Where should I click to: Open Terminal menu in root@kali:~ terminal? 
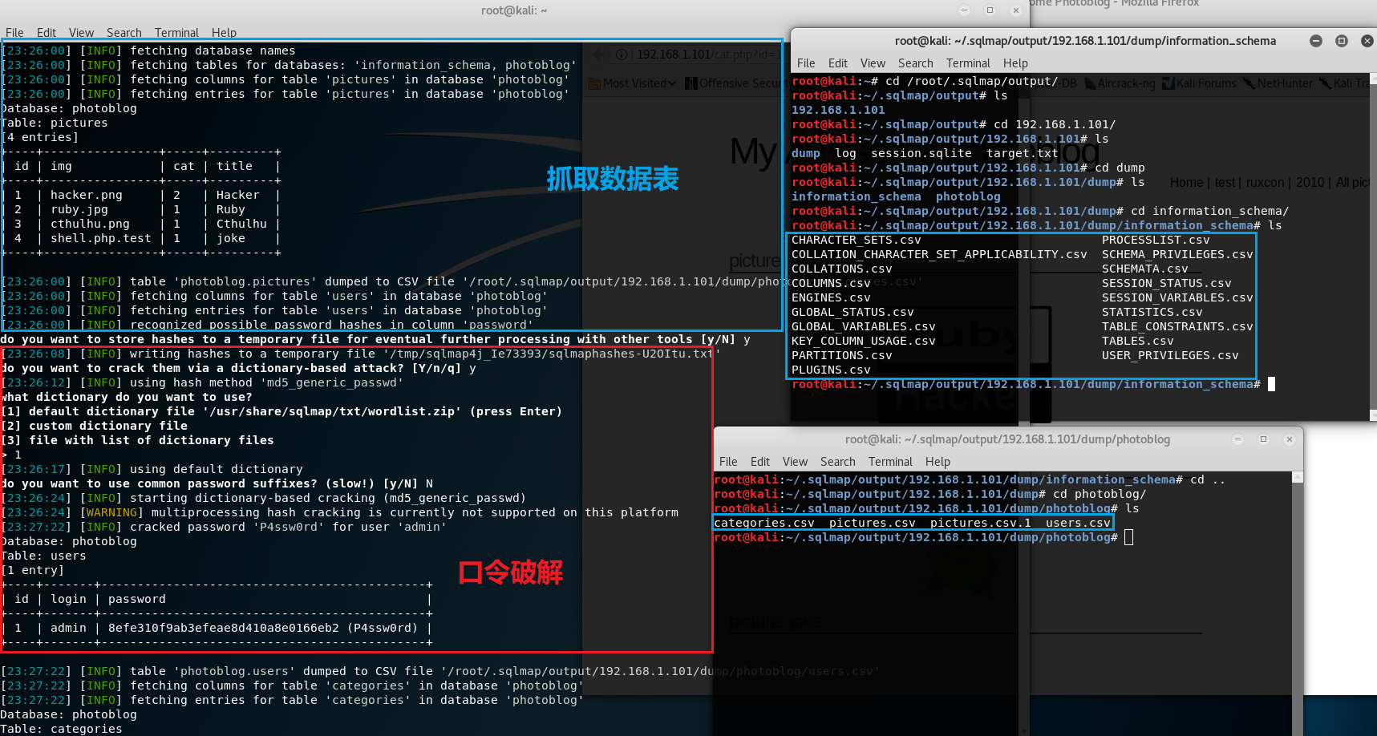[176, 33]
